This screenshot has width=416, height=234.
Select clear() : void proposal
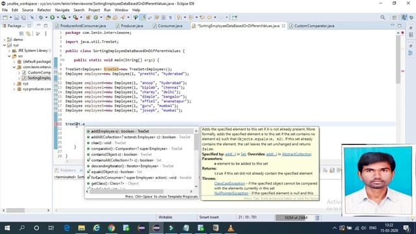140,143
